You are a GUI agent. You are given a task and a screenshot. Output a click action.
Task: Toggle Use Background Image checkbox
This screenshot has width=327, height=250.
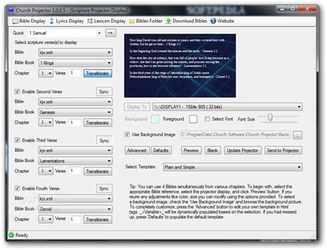tap(127, 135)
